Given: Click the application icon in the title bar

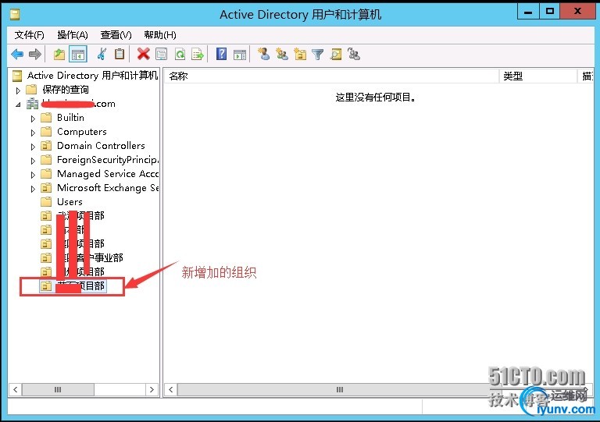Looking at the screenshot, I should [15, 15].
